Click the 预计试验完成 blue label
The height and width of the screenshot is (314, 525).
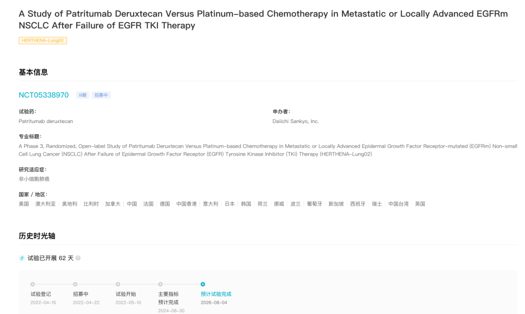click(216, 294)
